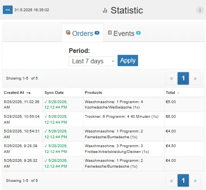Click the Period: label
Screen dimensions: 206x190
pyautogui.click(x=79, y=51)
